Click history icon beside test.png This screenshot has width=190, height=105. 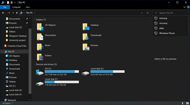pos(156,18)
